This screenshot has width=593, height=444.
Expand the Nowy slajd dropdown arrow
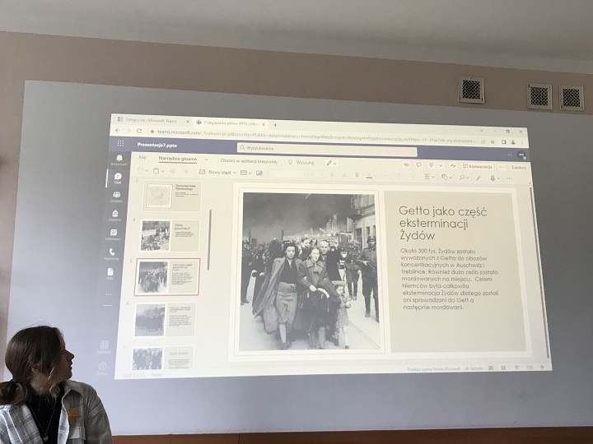[x=235, y=173]
